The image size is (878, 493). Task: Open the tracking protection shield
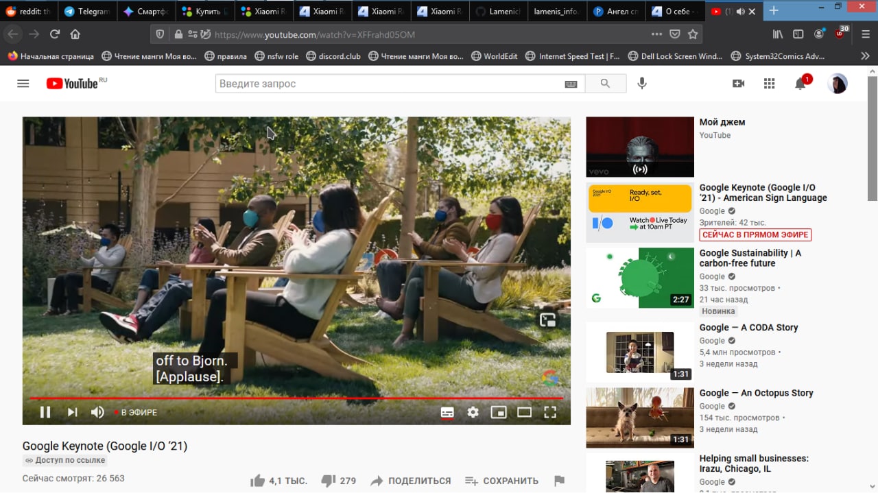161,34
